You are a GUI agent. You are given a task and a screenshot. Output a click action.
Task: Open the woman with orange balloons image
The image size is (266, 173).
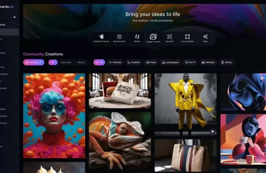[54, 116]
